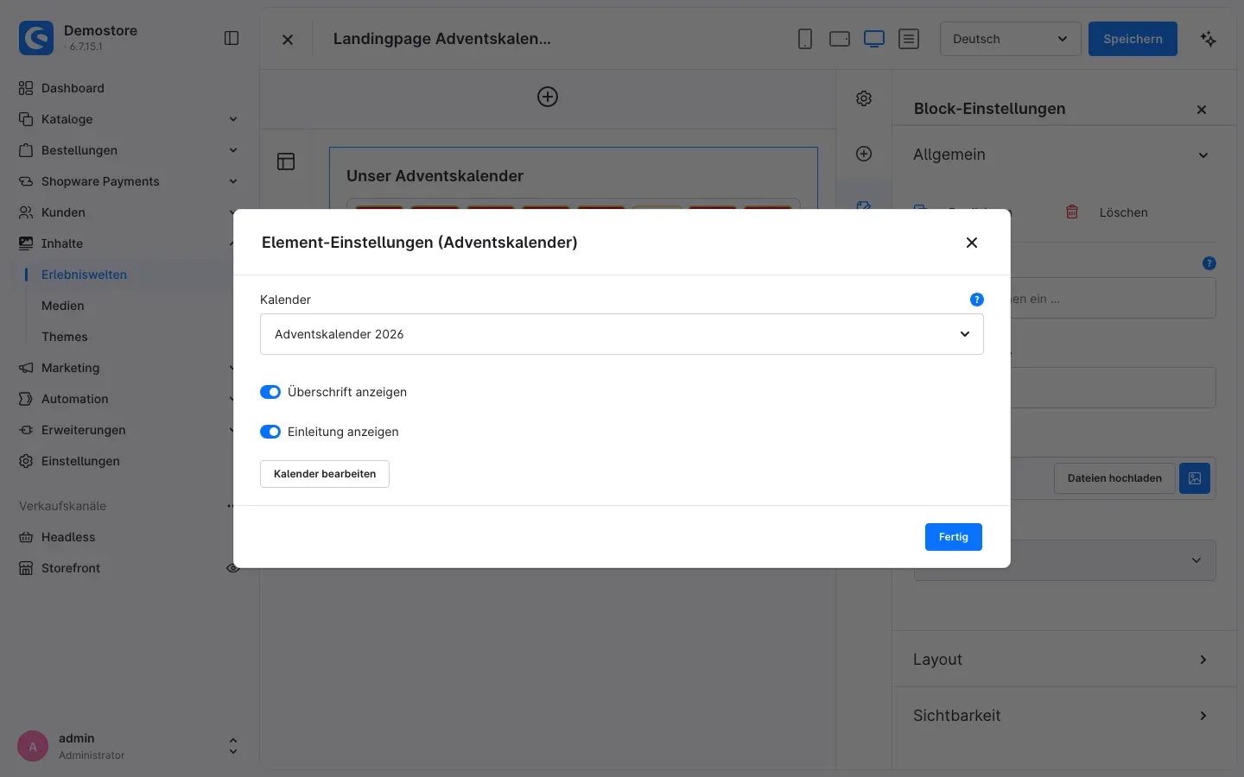Screen dimensions: 1244x777
Task: Select Themes under Inhalte
Action: 65,337
